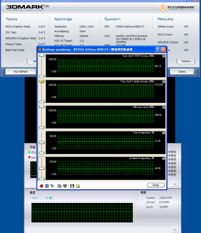Click the 675 RPM nForce fan value

tap(164, 202)
